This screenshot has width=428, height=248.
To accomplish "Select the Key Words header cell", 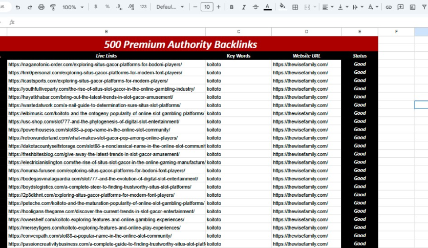I will coord(238,56).
